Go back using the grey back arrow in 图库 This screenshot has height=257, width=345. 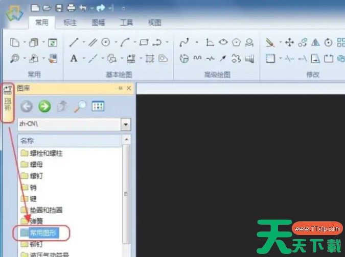click(27, 107)
